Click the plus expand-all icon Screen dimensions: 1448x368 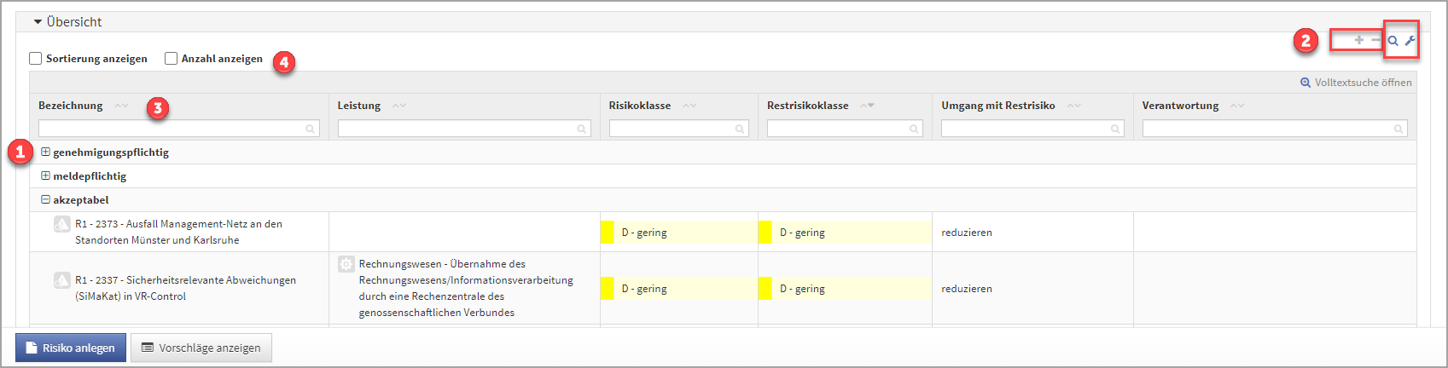tap(1358, 40)
